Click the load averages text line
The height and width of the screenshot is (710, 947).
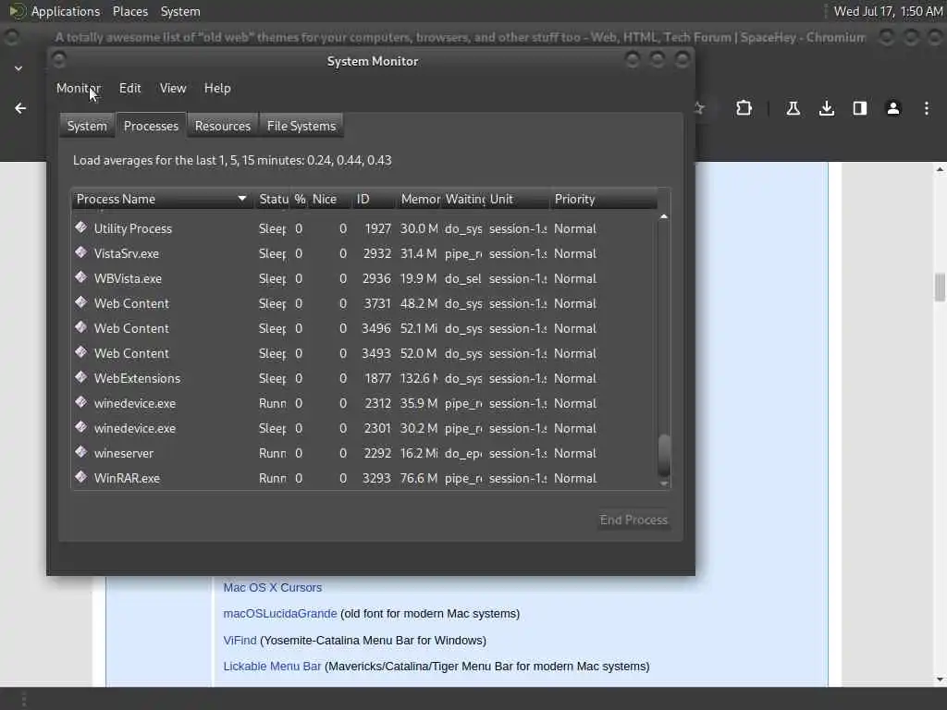[x=232, y=161]
